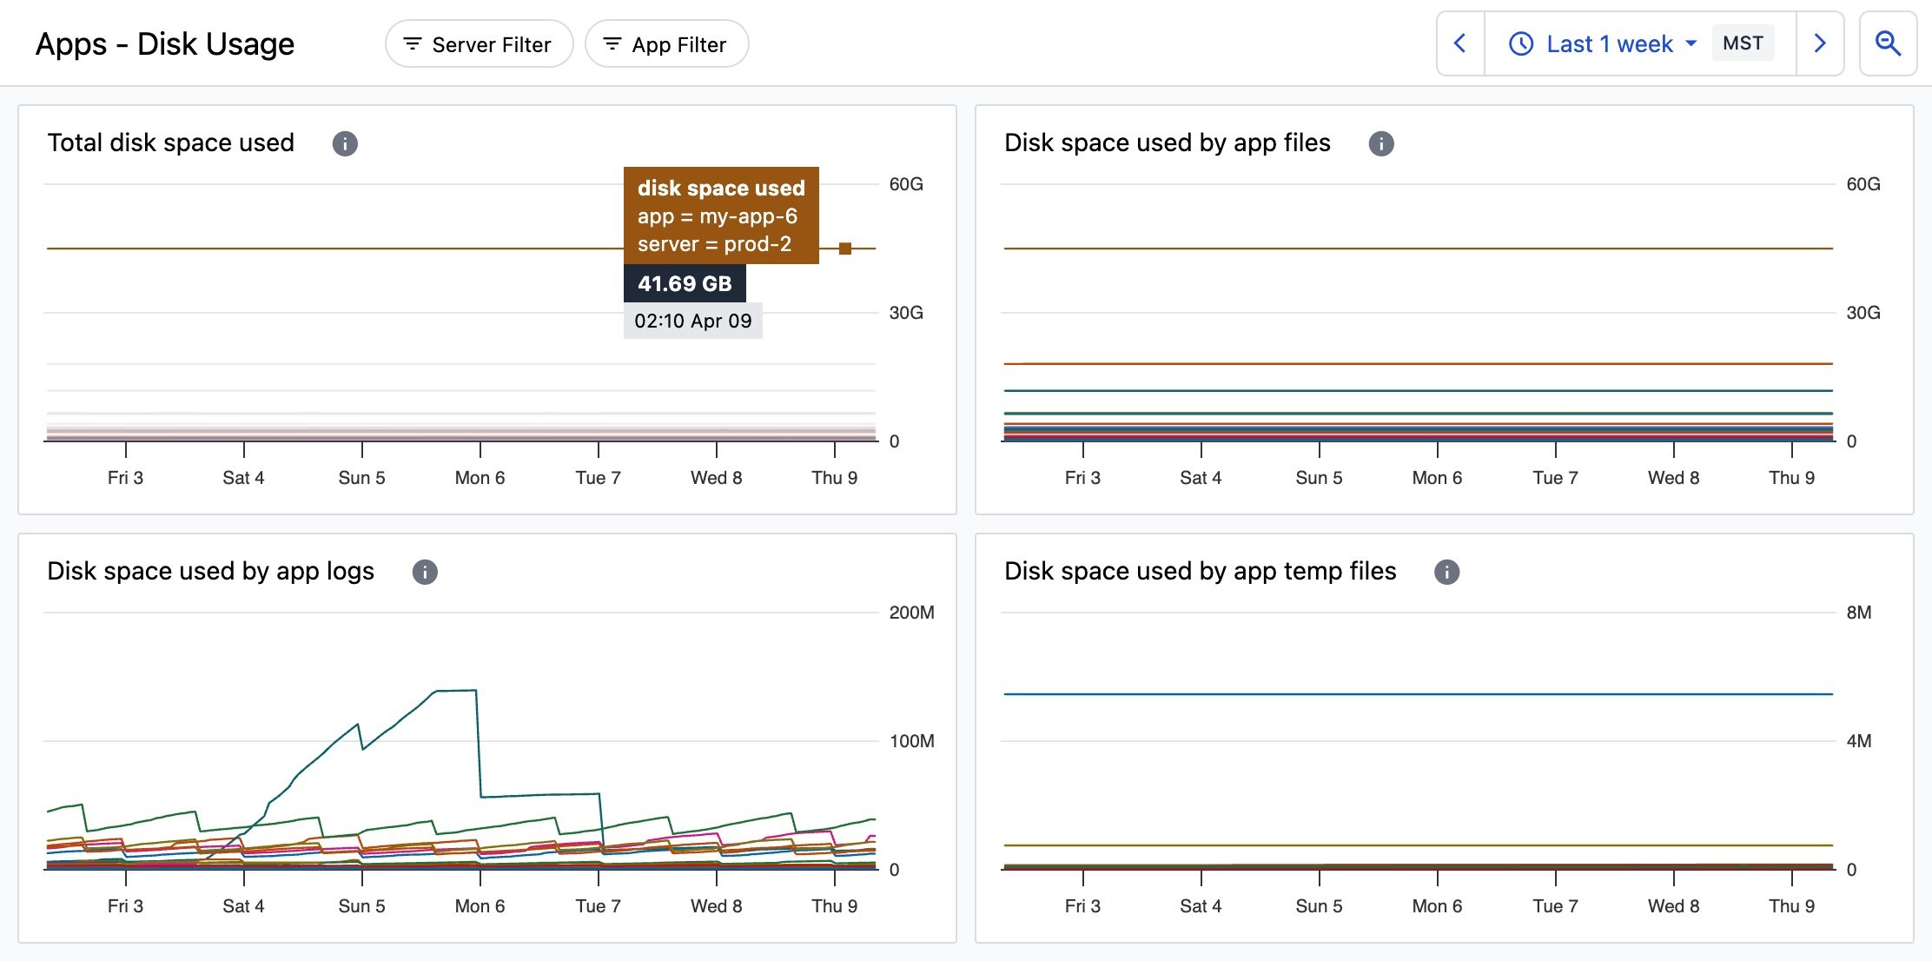Click brown top line in app files chart
1932x961 pixels.
1416,249
